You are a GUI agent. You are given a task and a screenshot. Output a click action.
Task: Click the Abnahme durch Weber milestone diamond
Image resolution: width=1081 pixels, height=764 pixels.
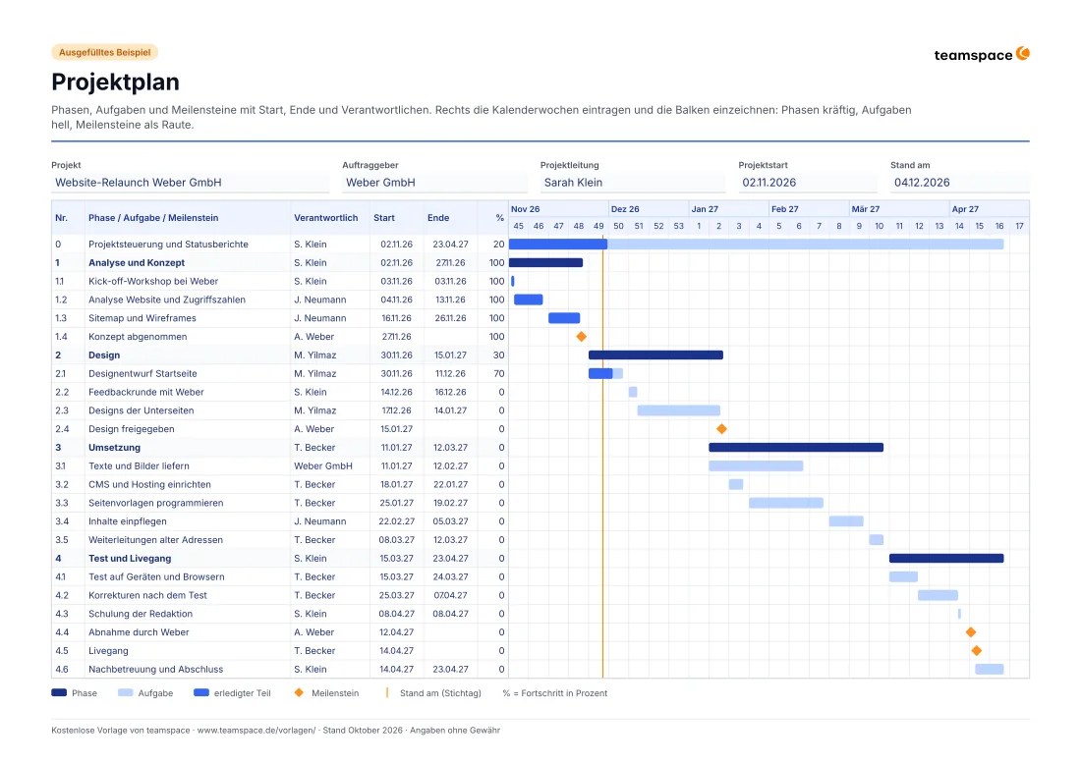(971, 632)
